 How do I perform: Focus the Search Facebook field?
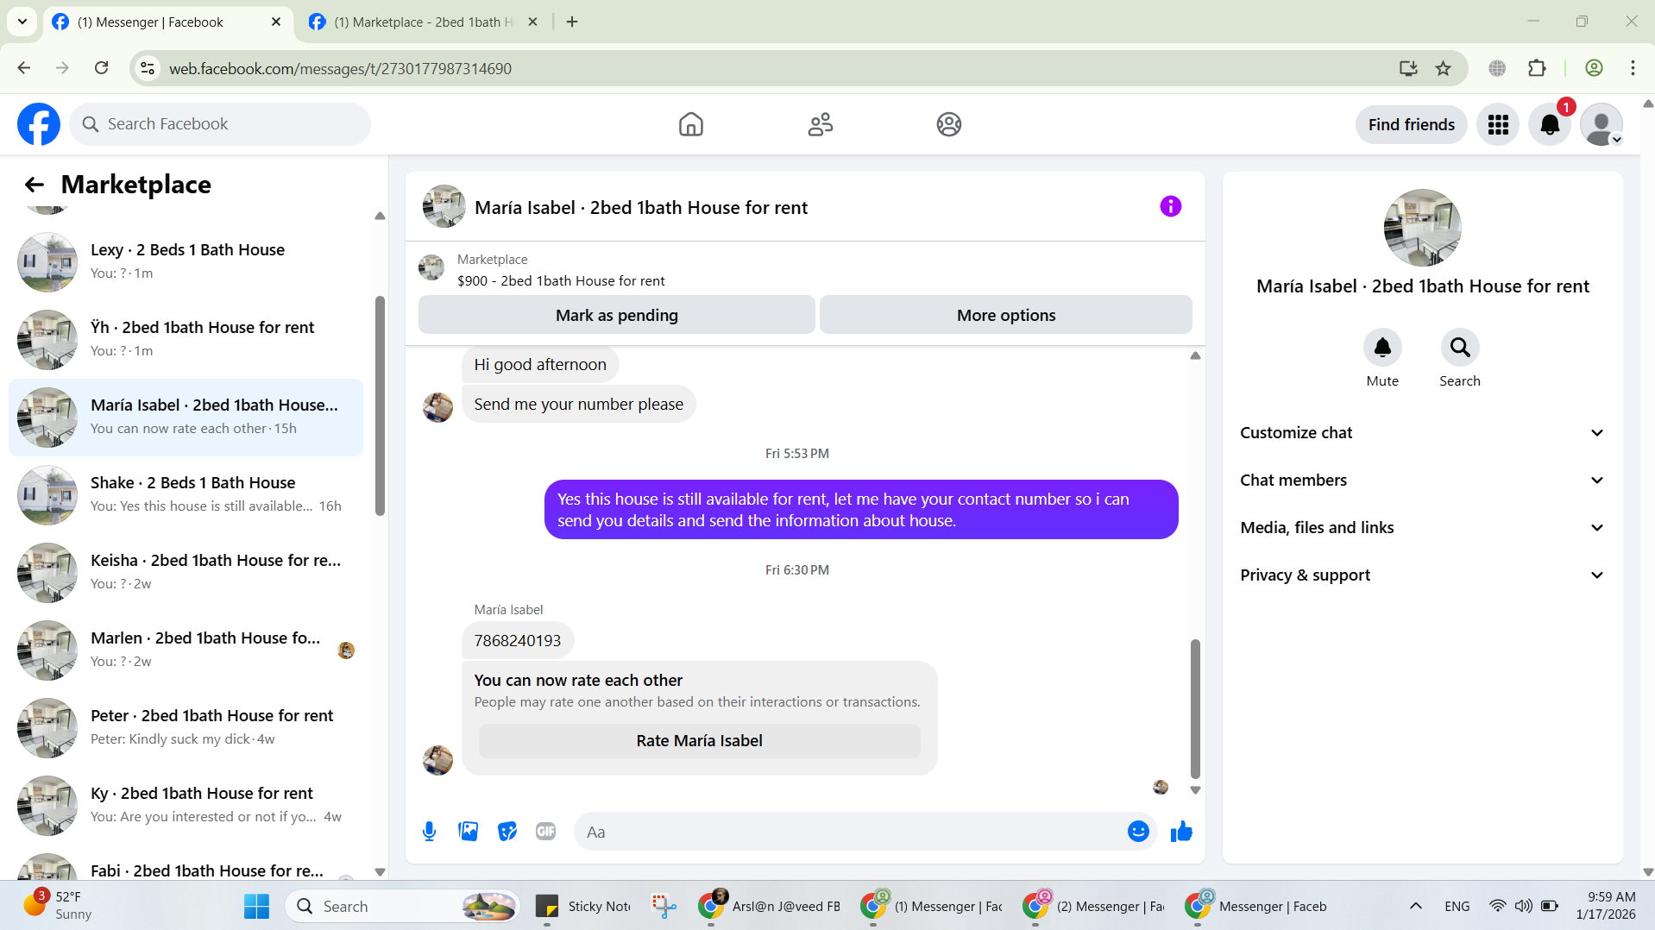[220, 124]
